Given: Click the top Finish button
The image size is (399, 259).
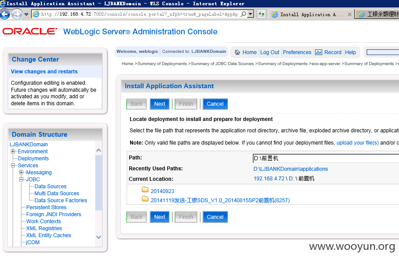Looking at the screenshot, I should (186, 104).
